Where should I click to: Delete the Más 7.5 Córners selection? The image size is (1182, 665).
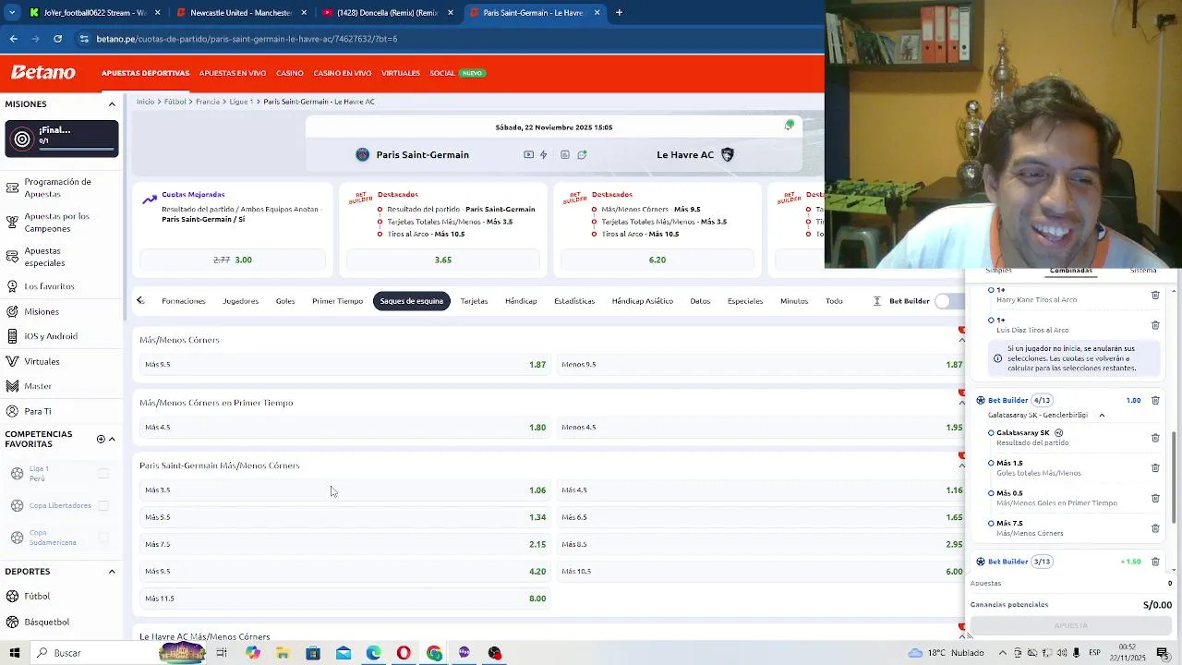click(1155, 528)
